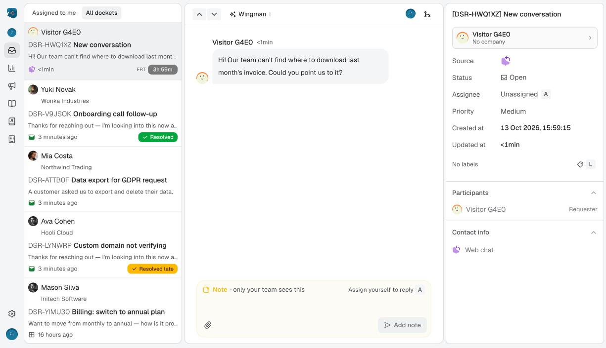Select the DSR-HWQ1XZ New conversation in the list
Screen dimensions: 606x348
[x=103, y=51]
